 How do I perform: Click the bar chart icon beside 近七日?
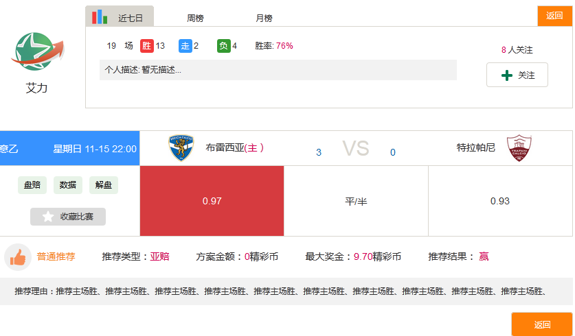[x=100, y=17]
